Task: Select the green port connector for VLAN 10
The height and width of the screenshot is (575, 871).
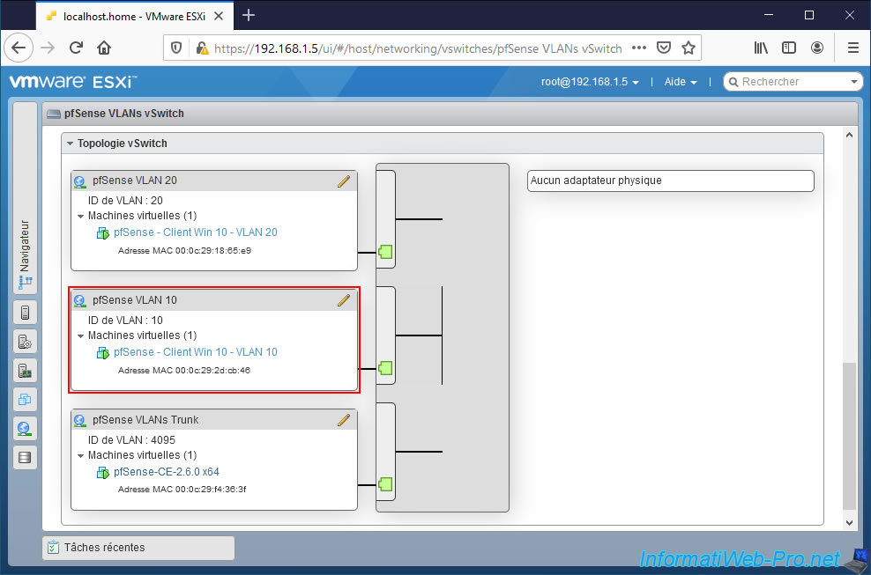Action: pos(385,368)
